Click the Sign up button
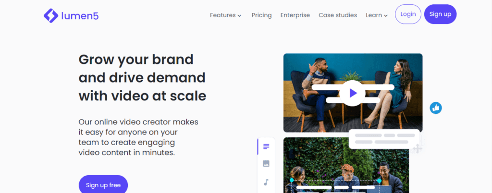492x193 pixels. [440, 14]
